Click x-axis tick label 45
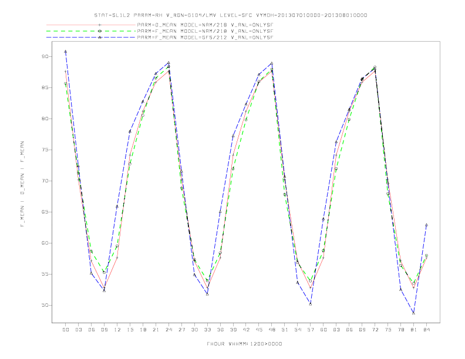The width and height of the screenshot is (465, 359). [259, 330]
